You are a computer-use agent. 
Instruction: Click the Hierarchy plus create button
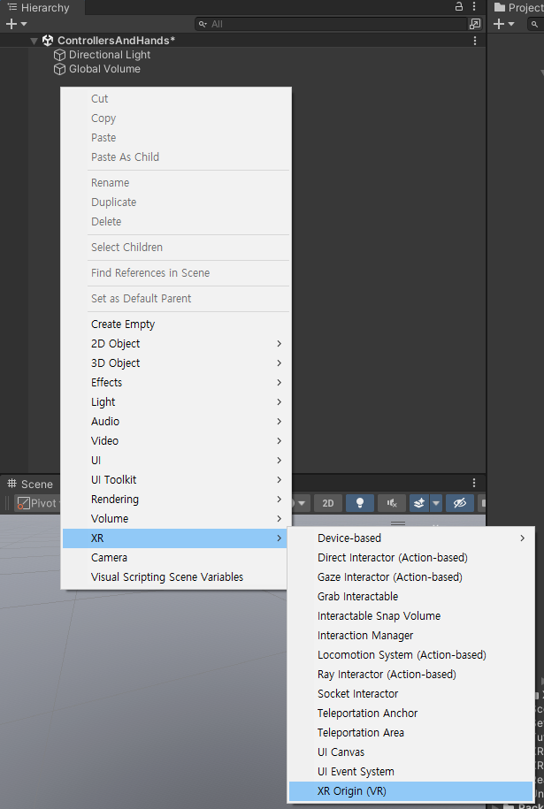click(x=11, y=24)
